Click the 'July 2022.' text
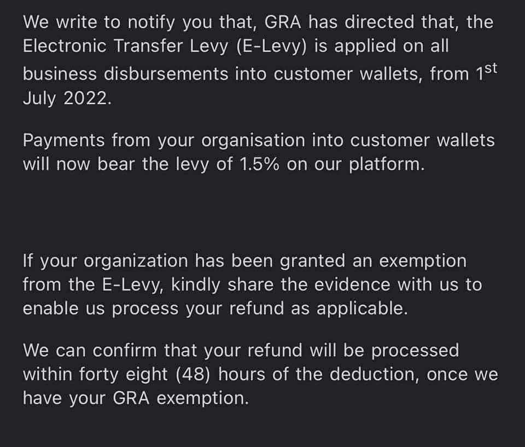The image size is (525, 447). click(x=67, y=98)
